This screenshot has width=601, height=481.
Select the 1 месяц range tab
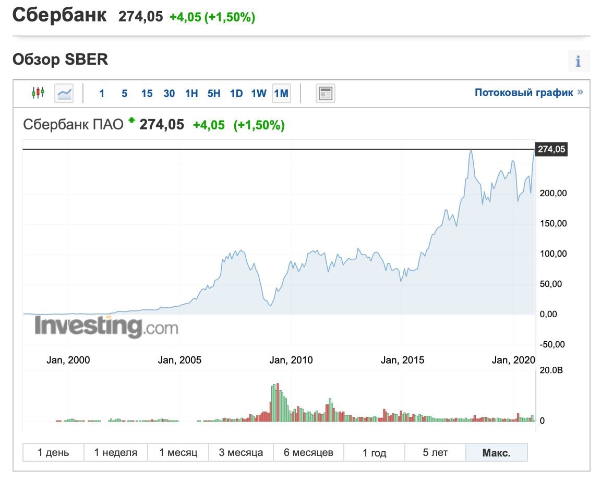coord(178,453)
